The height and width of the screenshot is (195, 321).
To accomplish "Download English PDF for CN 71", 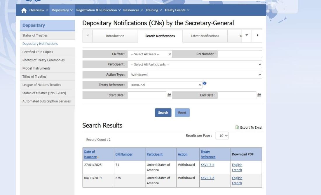I will (x=237, y=165).
